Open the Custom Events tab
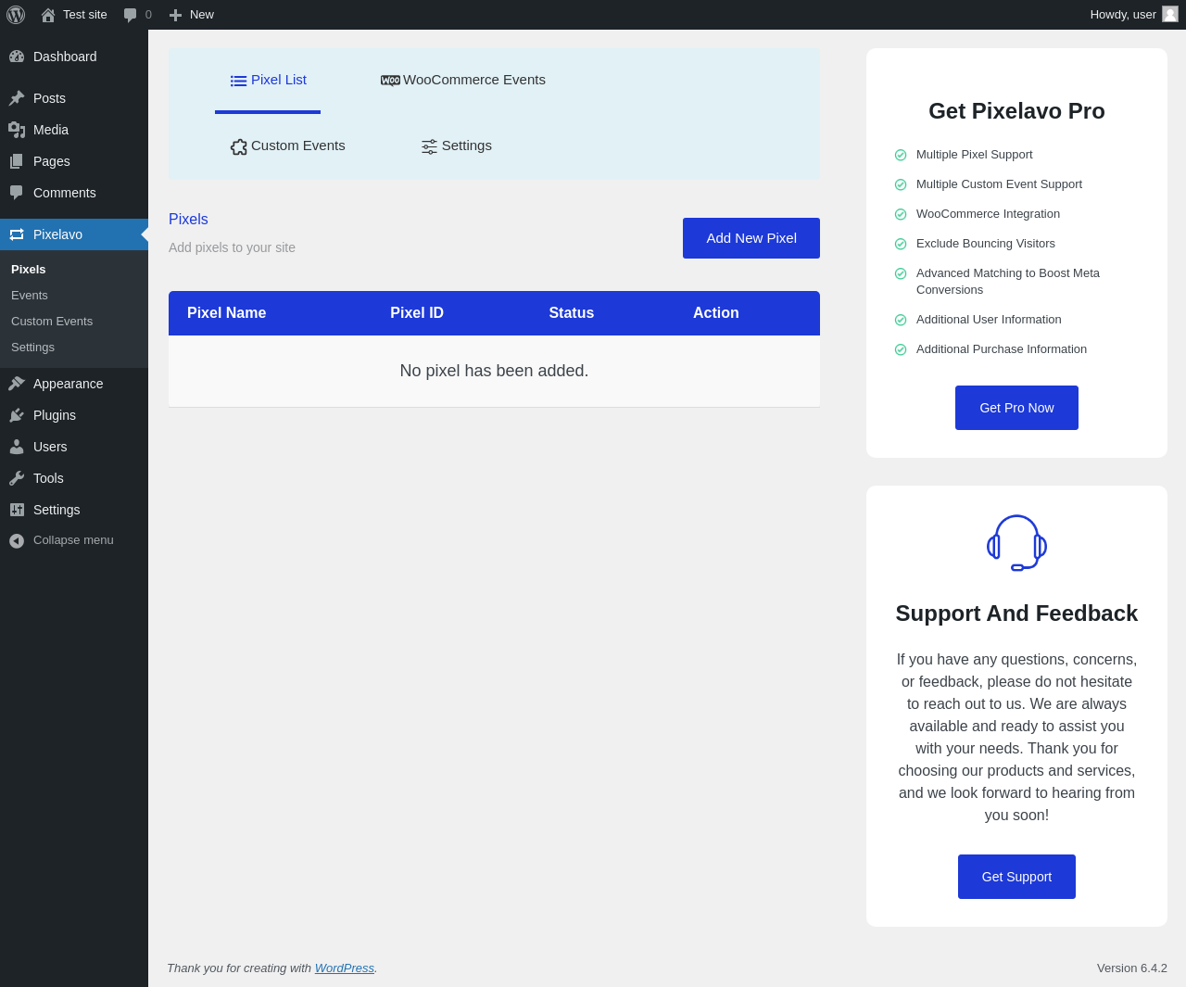The image size is (1186, 987). [287, 146]
